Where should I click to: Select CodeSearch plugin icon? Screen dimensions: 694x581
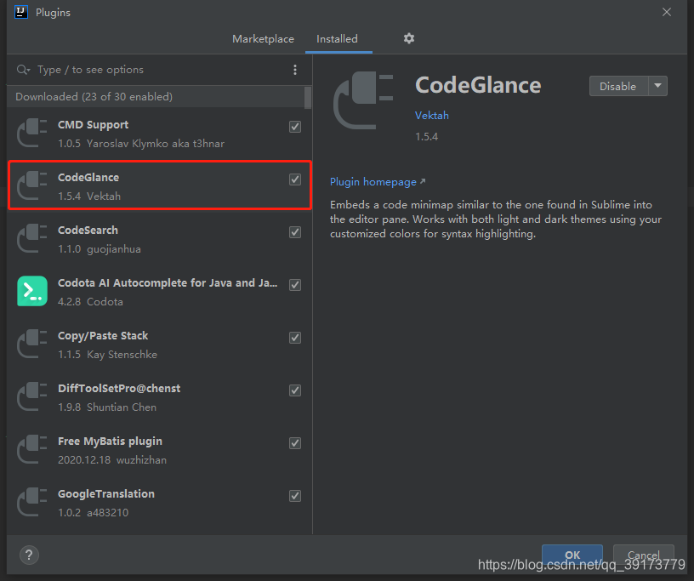point(31,238)
